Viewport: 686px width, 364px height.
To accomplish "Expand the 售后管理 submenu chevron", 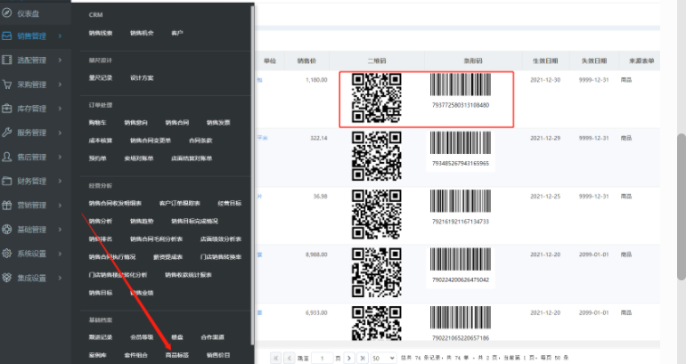I will pos(60,157).
